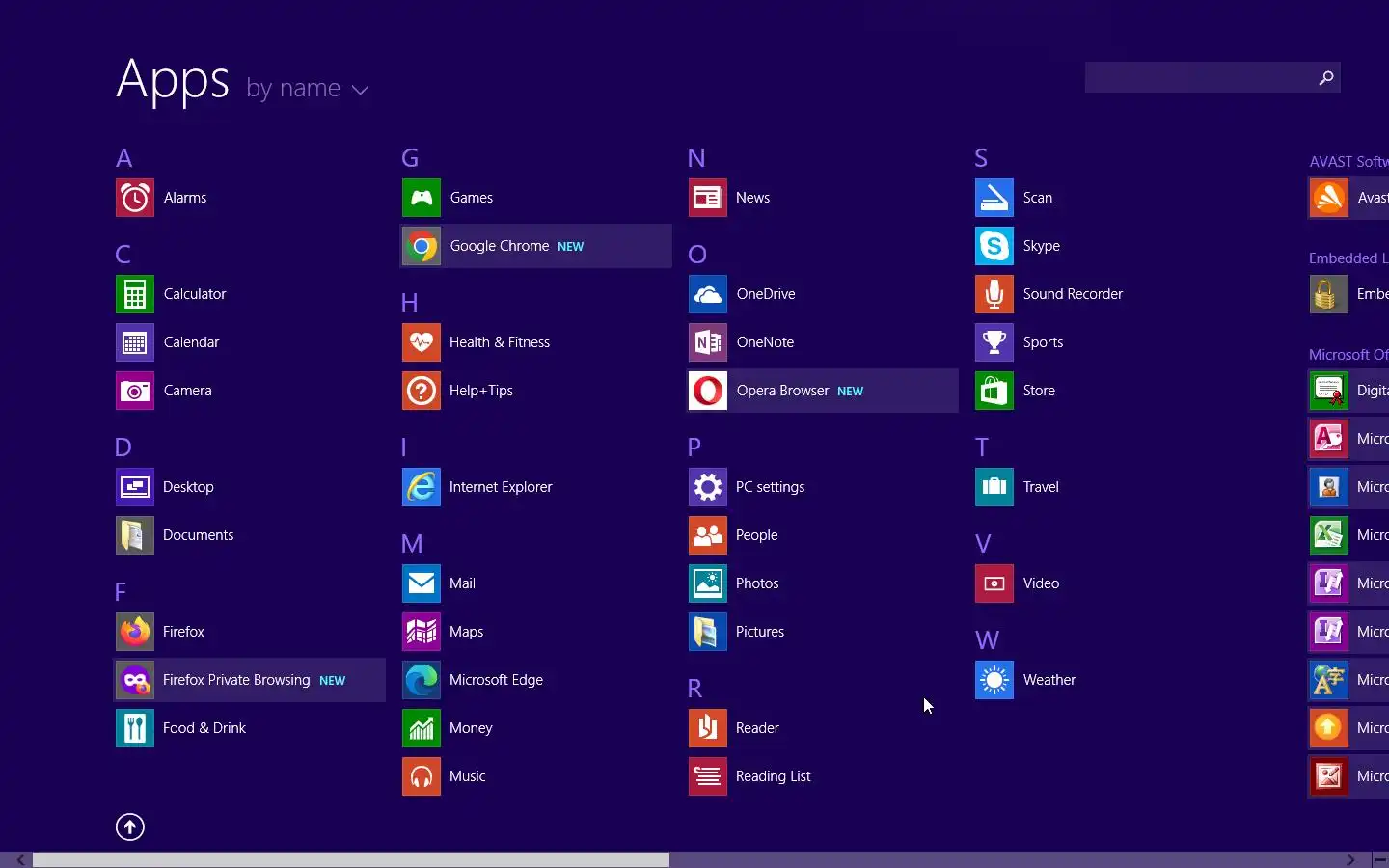Viewport: 1389px width, 868px height.
Task: Launch the Calculator app icon
Action: pyautogui.click(x=135, y=294)
